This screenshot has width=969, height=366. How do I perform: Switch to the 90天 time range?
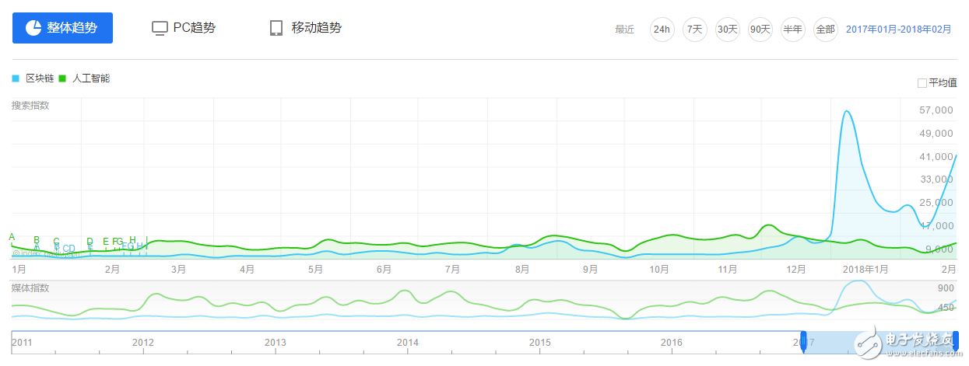[760, 30]
